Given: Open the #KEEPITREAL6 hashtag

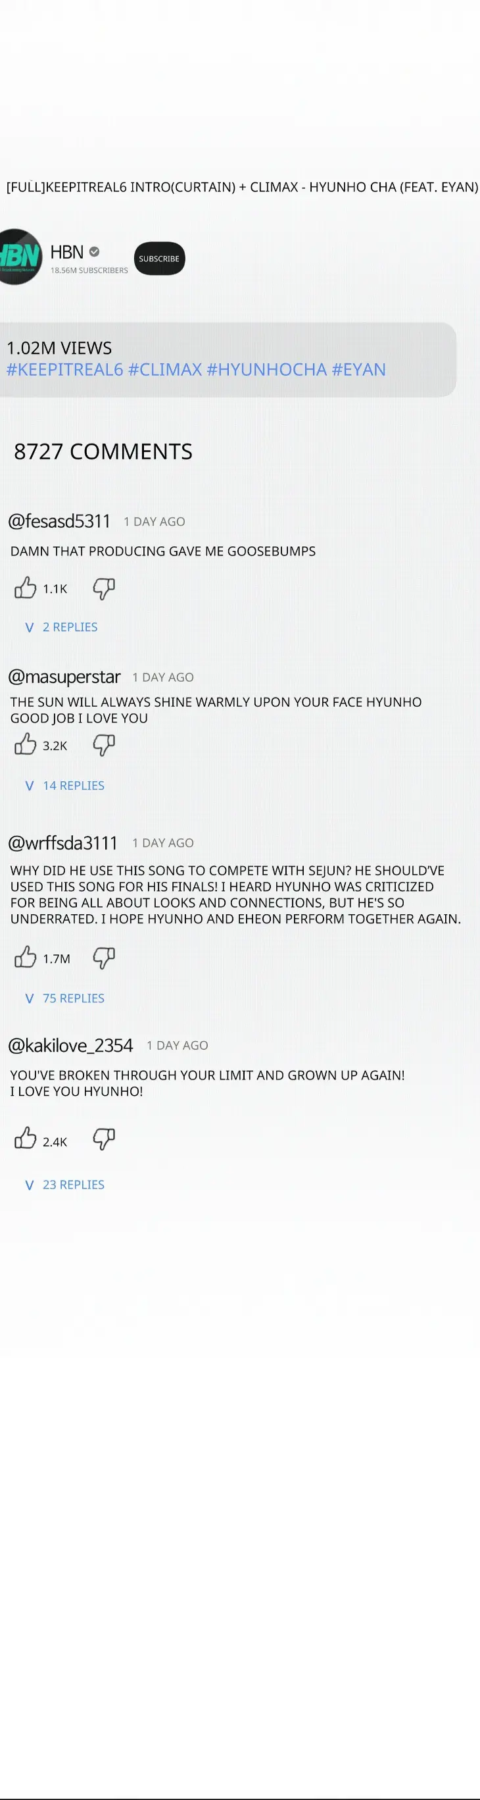Looking at the screenshot, I should coord(65,370).
